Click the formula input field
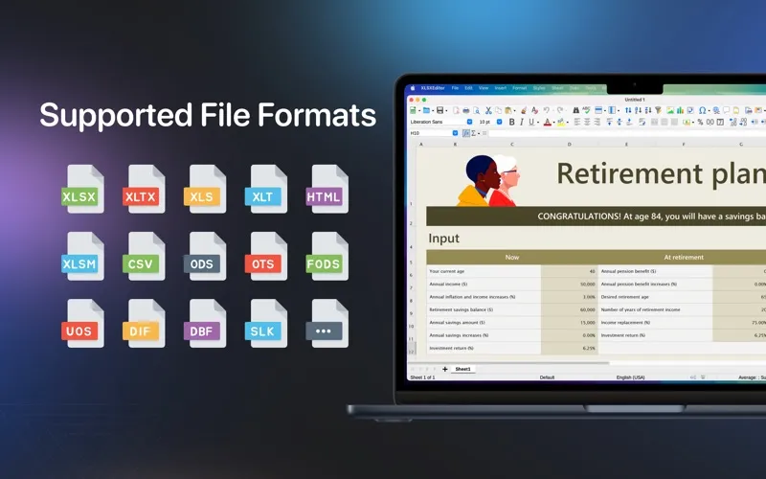 627,133
